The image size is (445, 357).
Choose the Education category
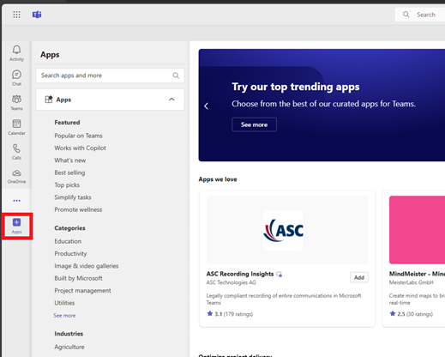(68, 241)
